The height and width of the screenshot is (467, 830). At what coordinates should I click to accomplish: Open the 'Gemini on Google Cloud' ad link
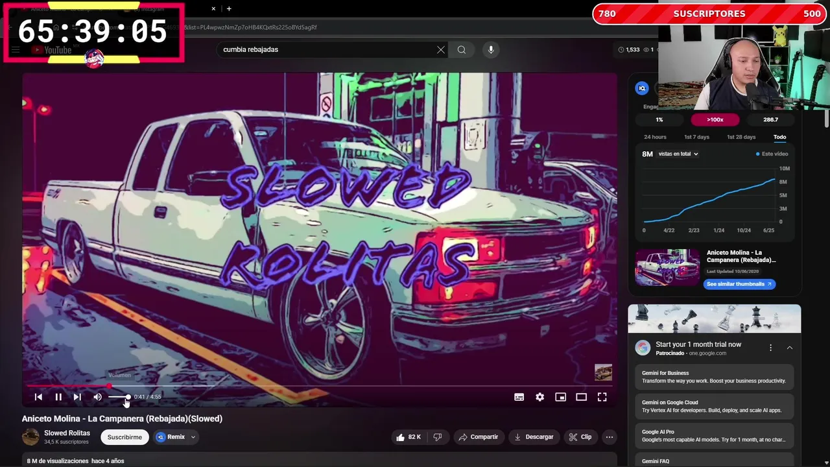[x=713, y=406]
